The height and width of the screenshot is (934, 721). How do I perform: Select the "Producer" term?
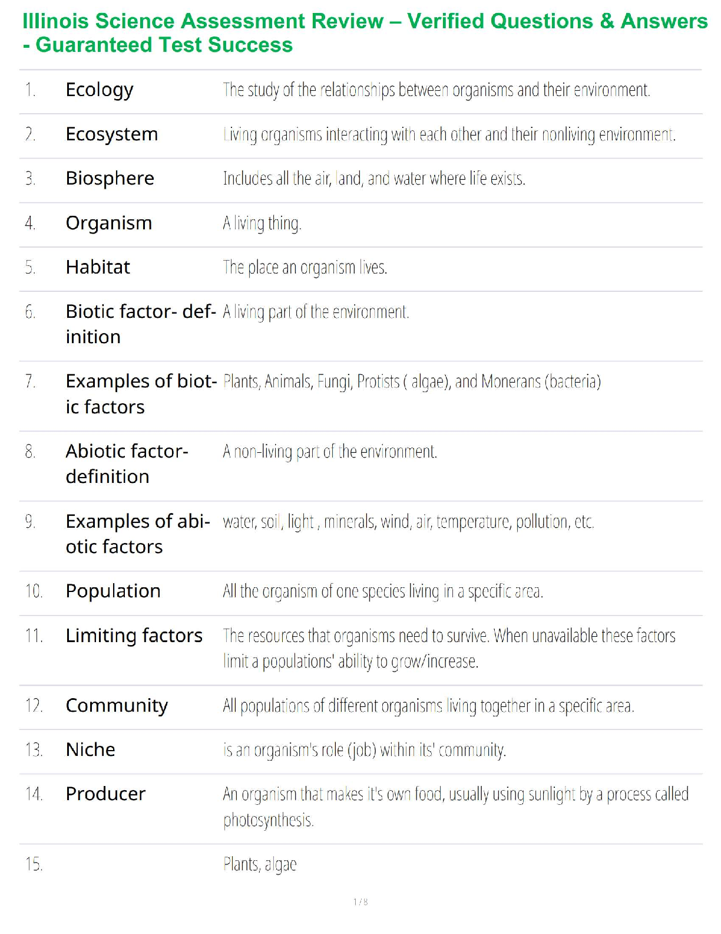click(x=105, y=794)
